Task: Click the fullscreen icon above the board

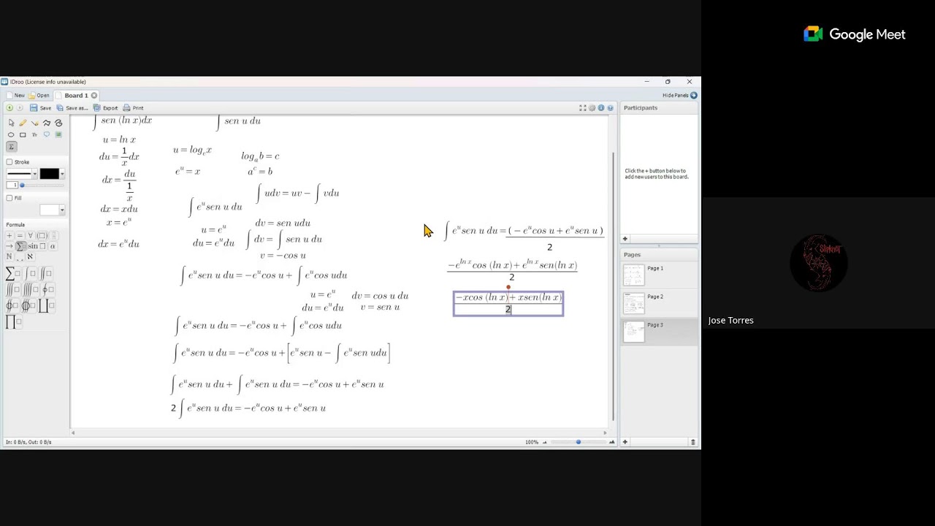Action: 583,108
